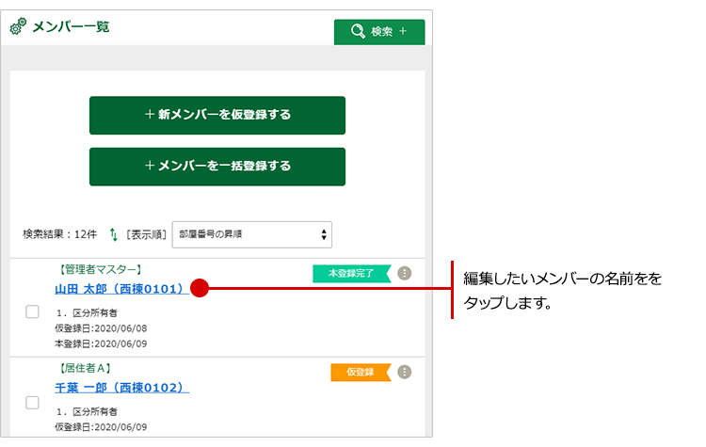Select the checkbox beside 千葉 一郎
Image resolution: width=706 pixels, height=447 pixels.
[32, 402]
